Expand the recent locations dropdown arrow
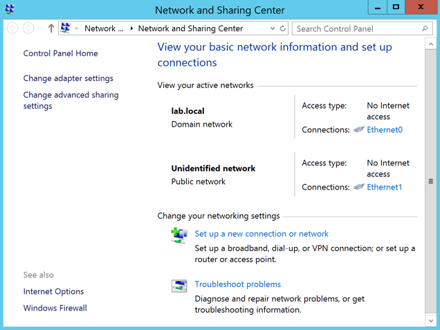This screenshot has width=440, height=330. click(x=40, y=28)
